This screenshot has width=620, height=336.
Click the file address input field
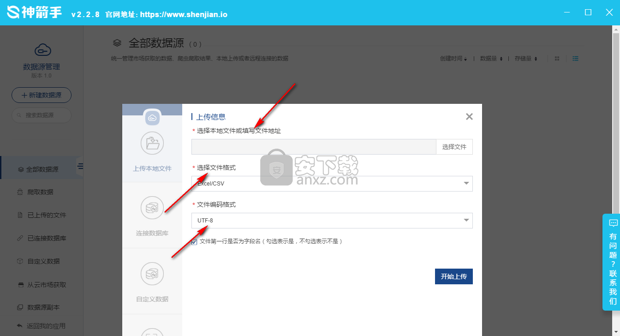[x=314, y=147]
